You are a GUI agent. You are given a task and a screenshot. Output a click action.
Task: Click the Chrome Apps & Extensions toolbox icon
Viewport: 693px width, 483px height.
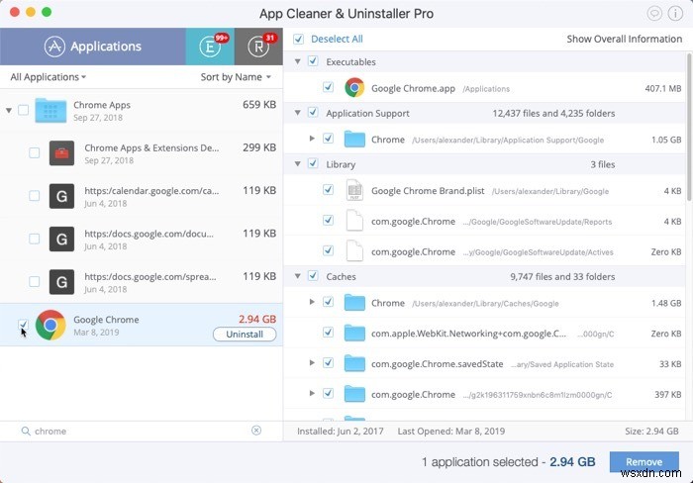61,152
